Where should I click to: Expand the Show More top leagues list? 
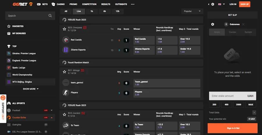pyautogui.click(x=31, y=89)
